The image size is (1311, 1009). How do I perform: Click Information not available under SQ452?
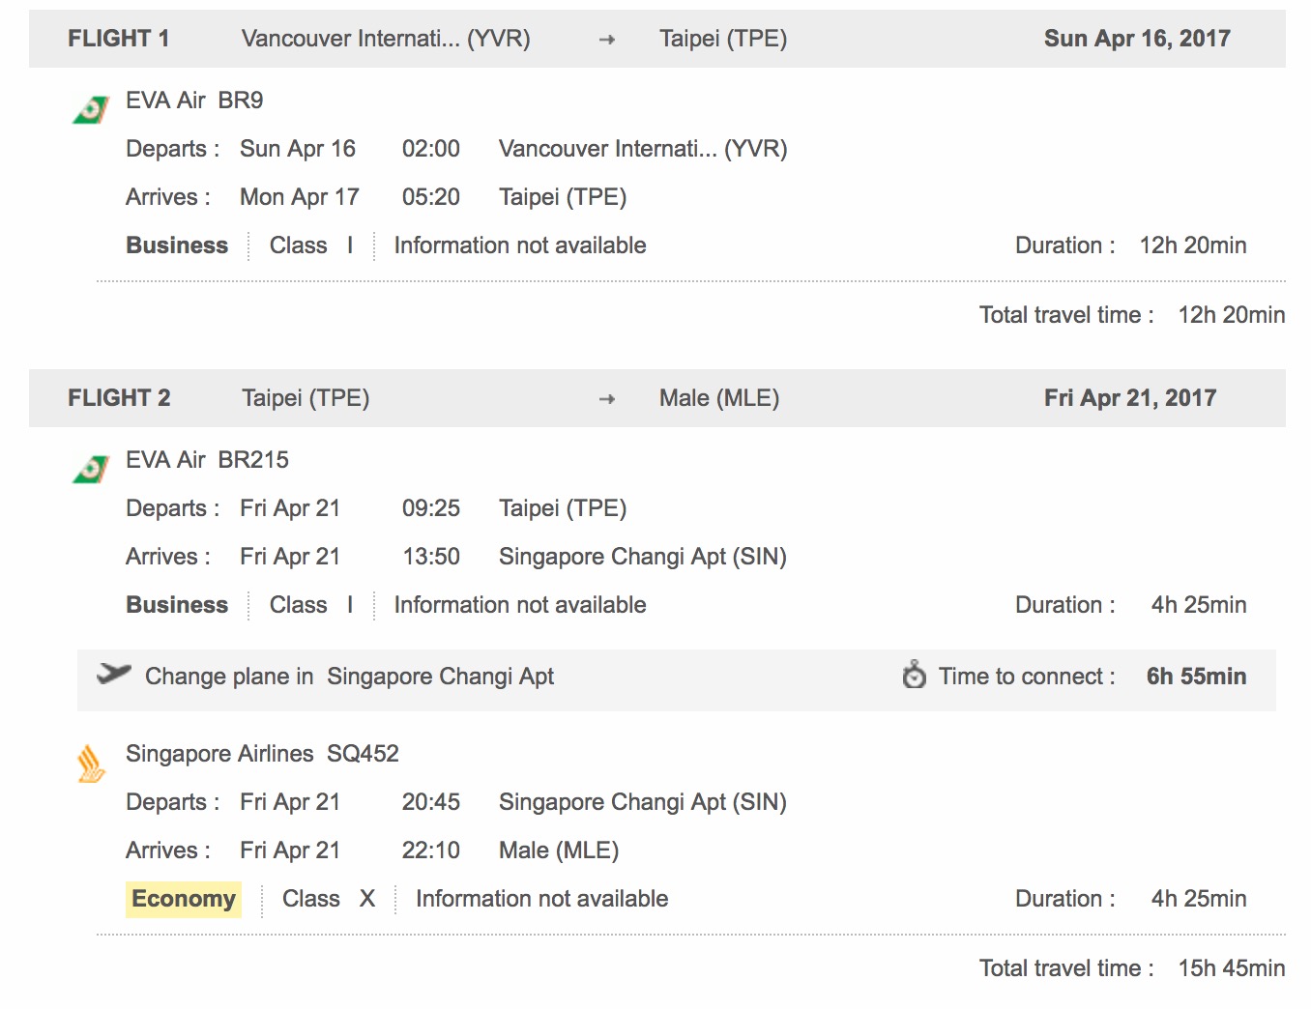pyautogui.click(x=542, y=899)
